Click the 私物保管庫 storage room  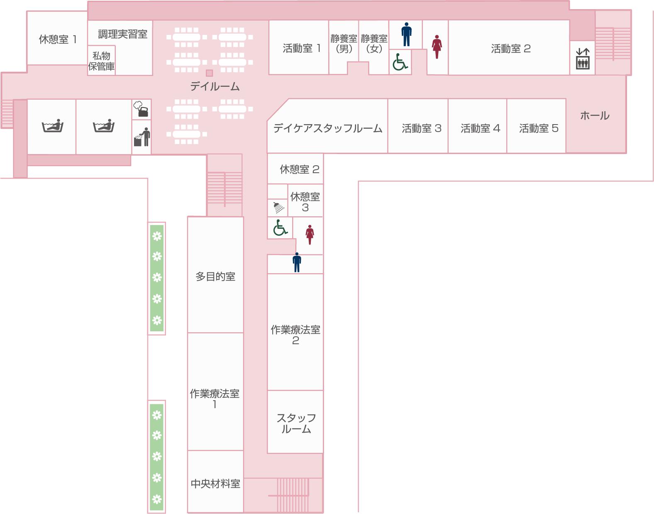coord(101,61)
